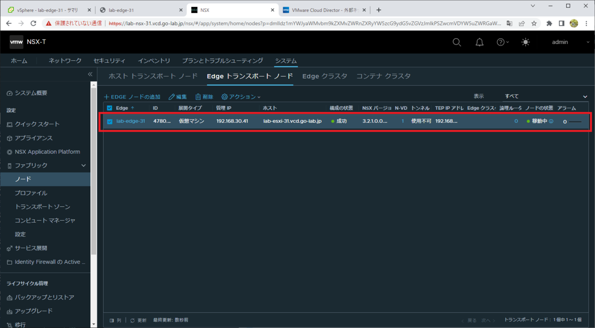
Task: Click EDGE ノードの追加 button
Action: click(132, 97)
